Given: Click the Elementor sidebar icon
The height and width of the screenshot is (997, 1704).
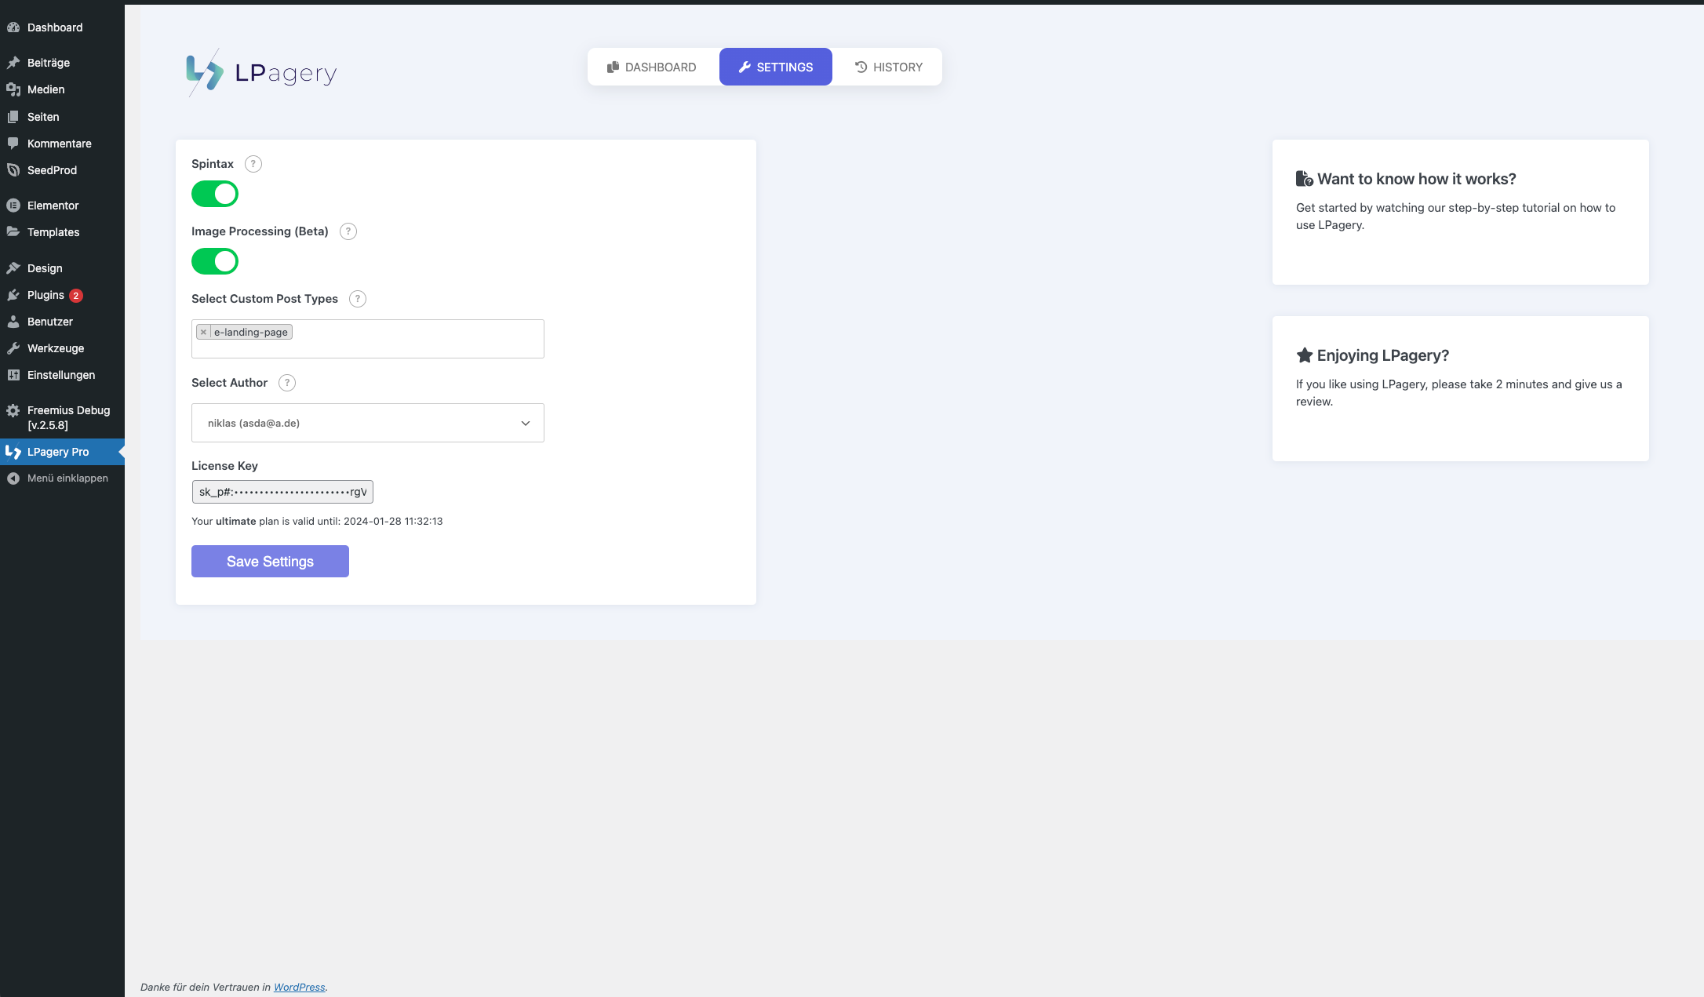Looking at the screenshot, I should (13, 206).
